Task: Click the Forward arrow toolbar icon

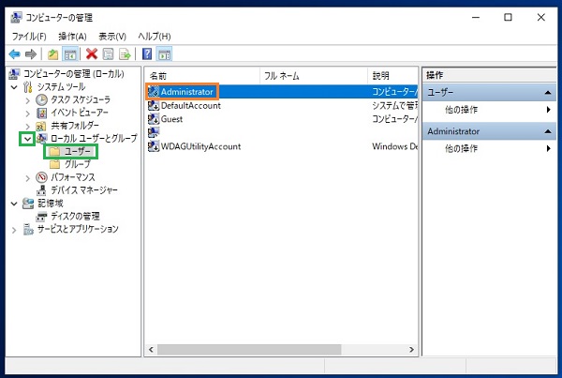Action: 31,54
